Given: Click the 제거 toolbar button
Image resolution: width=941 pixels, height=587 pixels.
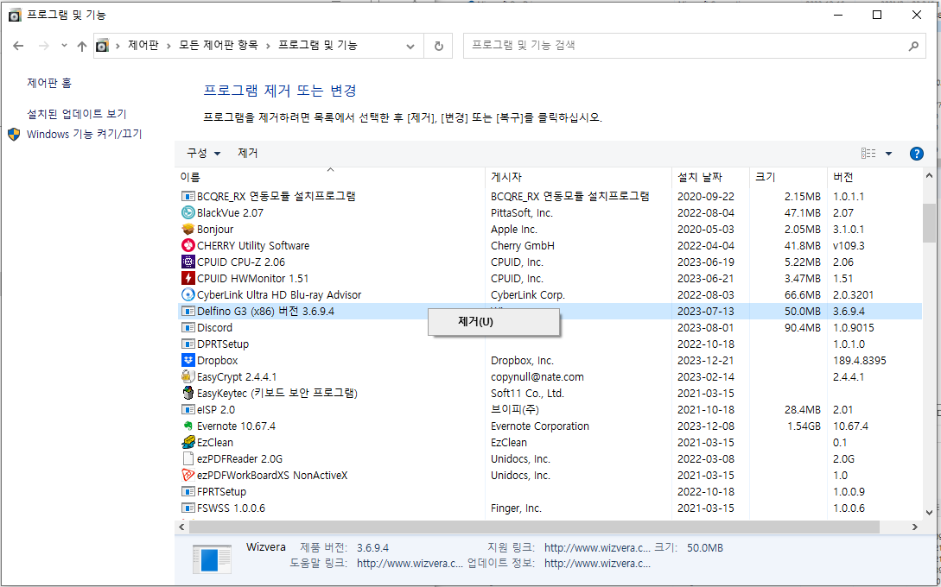Looking at the screenshot, I should tap(248, 154).
